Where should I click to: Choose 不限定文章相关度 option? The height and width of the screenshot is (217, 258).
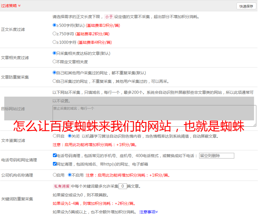[x=54, y=62]
